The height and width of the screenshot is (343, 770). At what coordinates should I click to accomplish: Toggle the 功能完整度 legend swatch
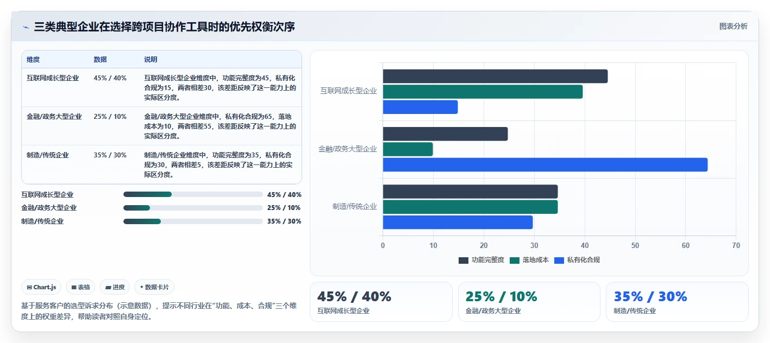pyautogui.click(x=464, y=260)
